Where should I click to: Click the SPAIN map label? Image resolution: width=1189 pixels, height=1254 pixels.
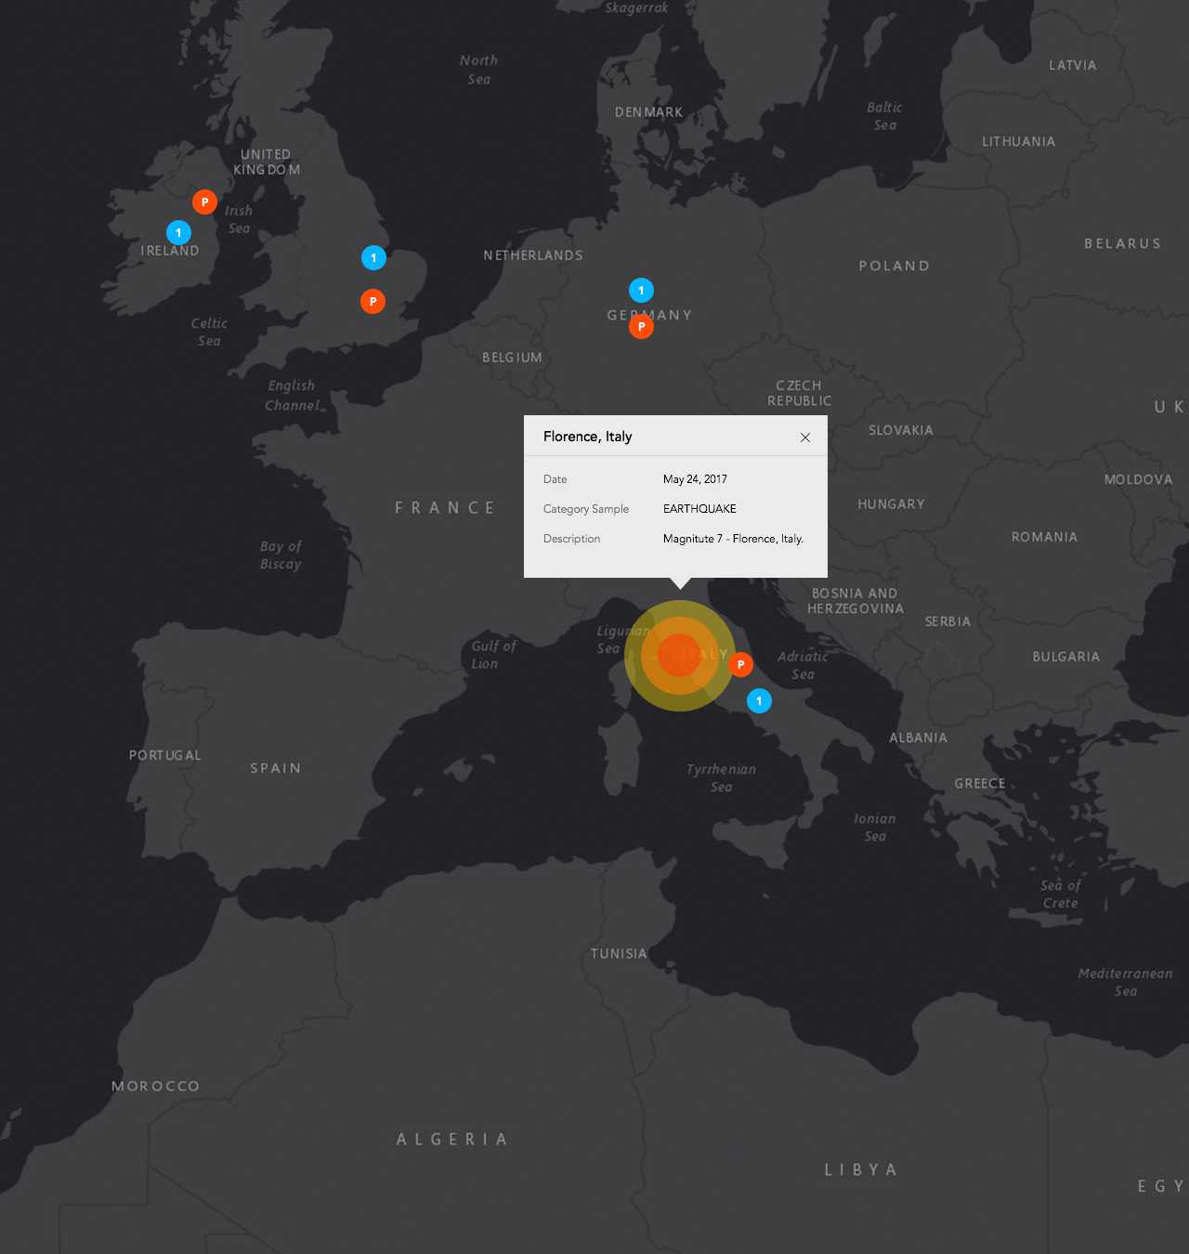tap(276, 768)
